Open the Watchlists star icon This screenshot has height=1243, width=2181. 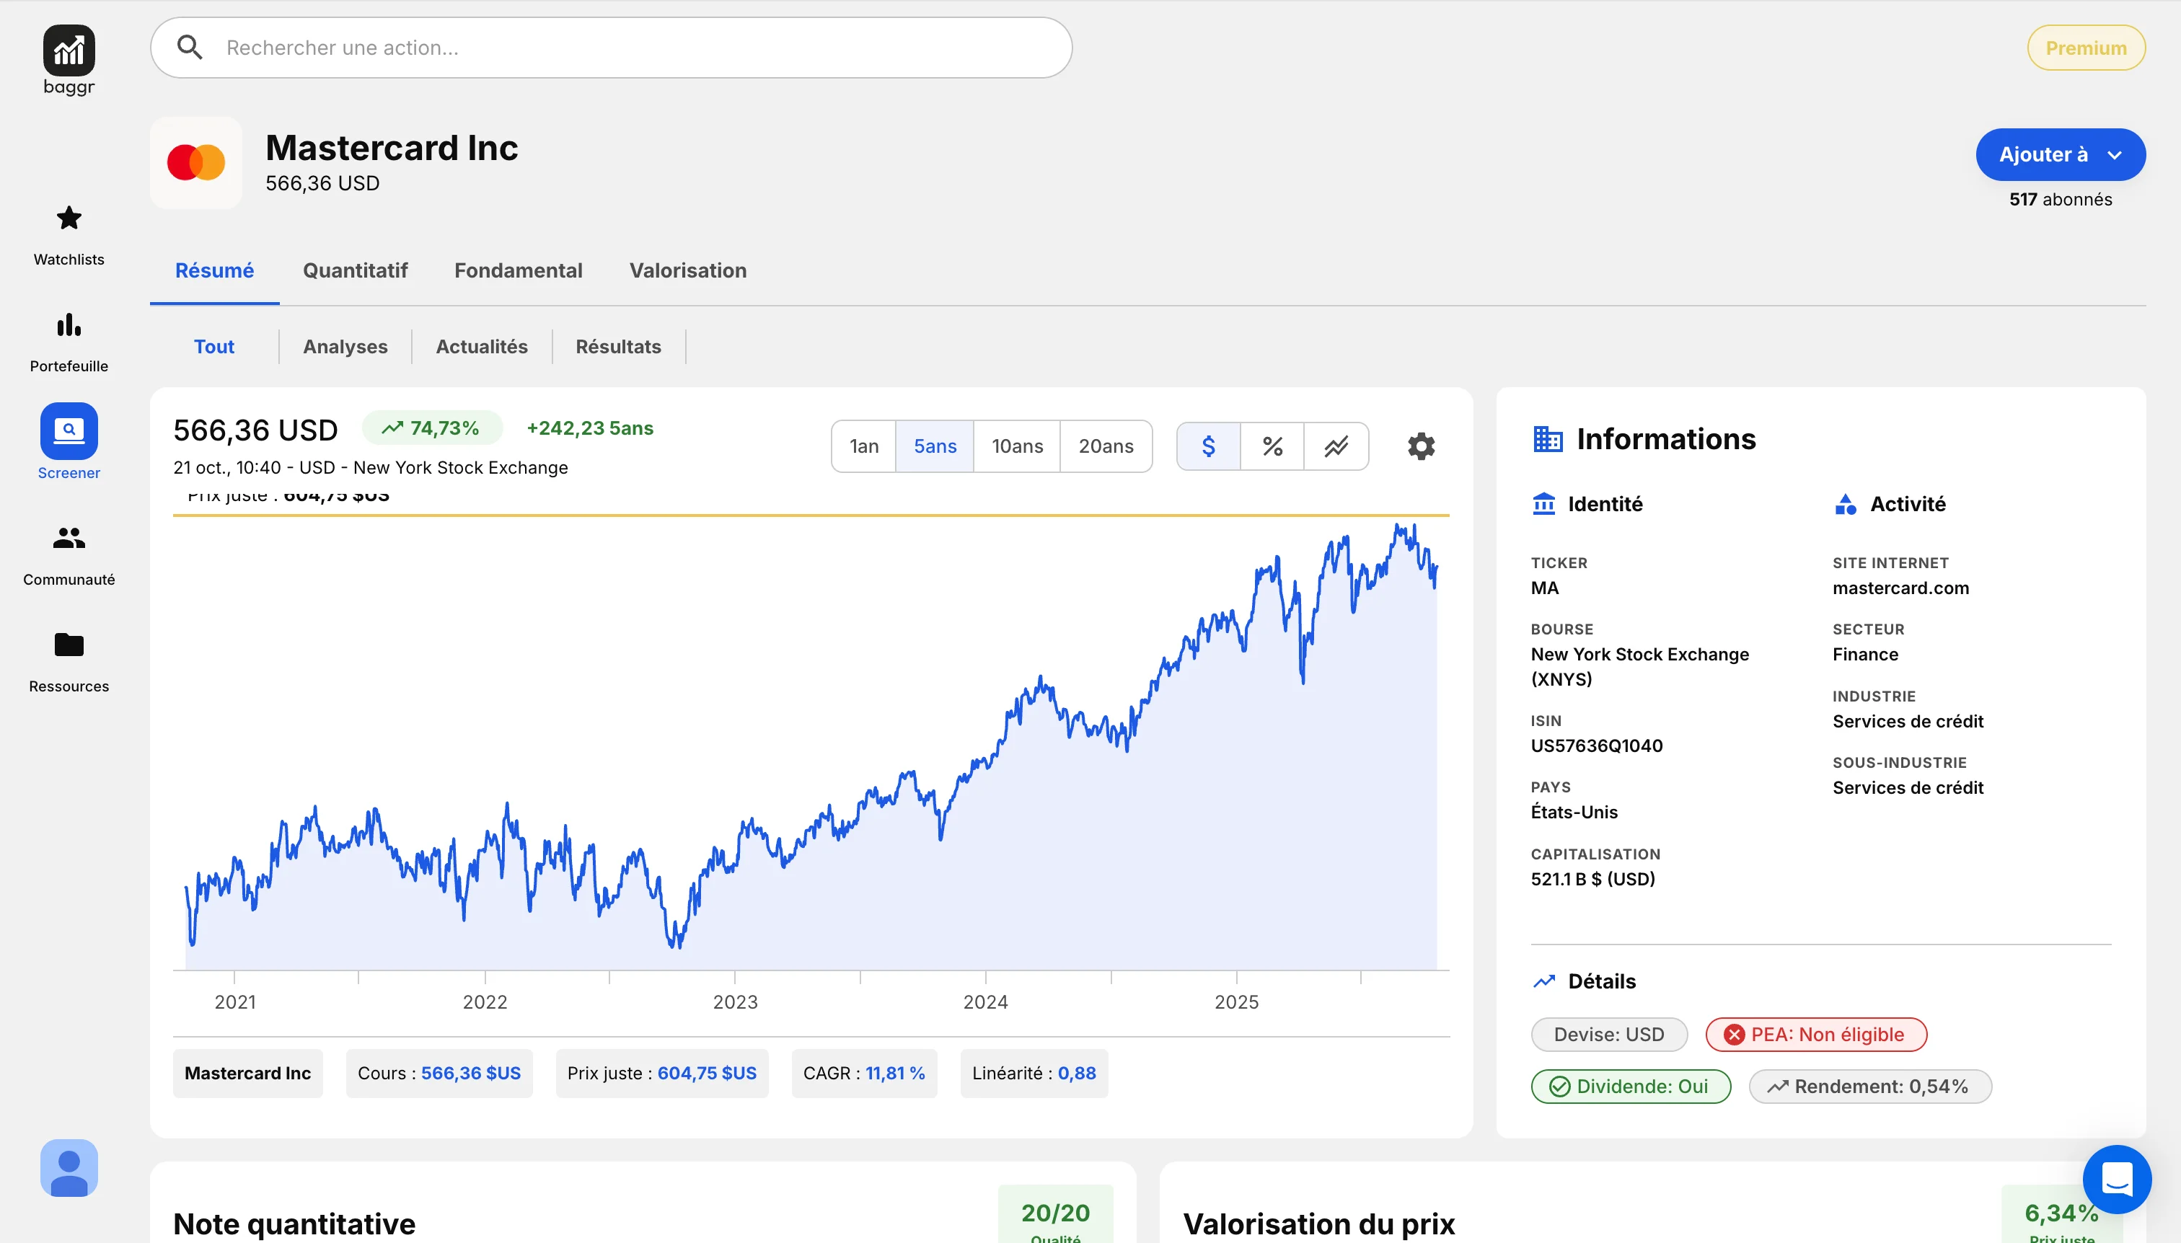tap(69, 218)
